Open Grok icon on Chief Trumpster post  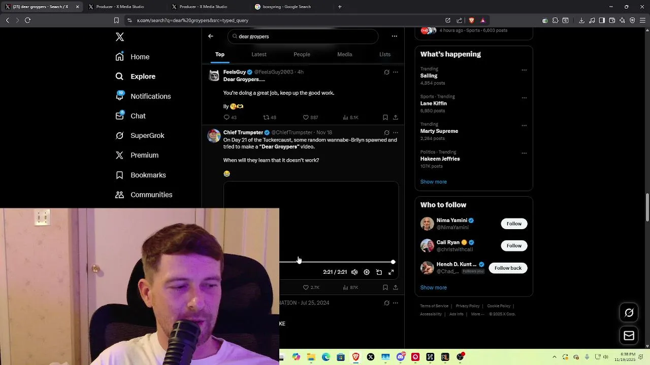(387, 132)
